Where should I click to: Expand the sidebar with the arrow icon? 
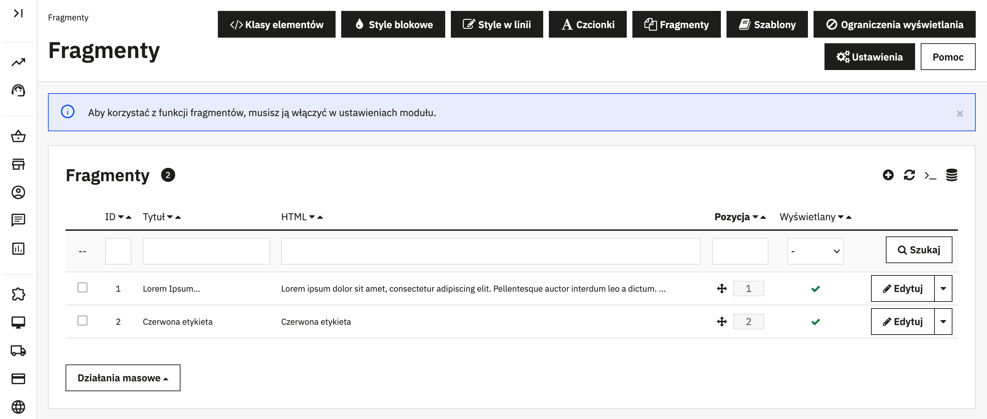pyautogui.click(x=18, y=13)
